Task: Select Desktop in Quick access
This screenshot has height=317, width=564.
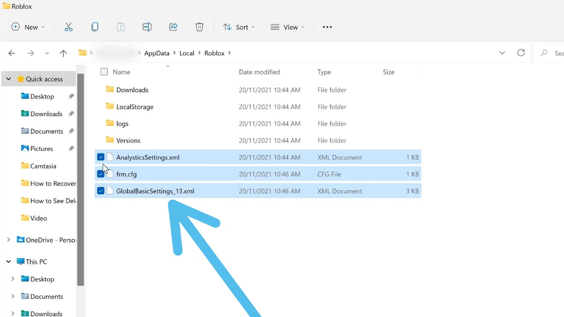Action: coord(42,96)
